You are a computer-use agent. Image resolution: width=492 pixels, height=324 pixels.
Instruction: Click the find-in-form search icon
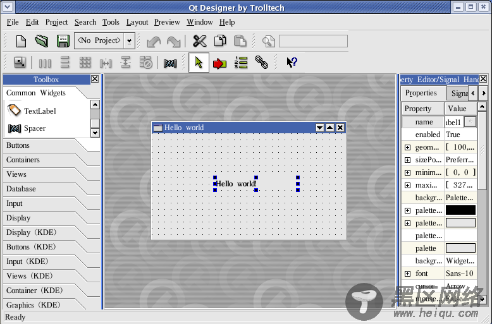point(269,41)
